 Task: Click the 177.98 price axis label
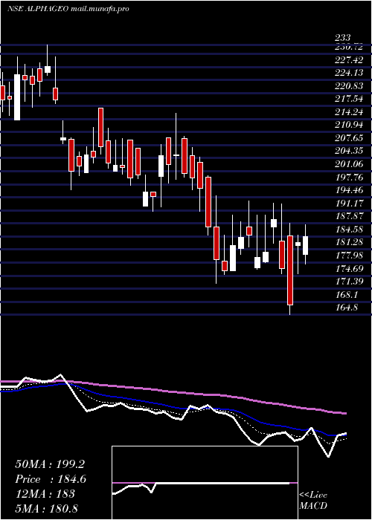pyautogui.click(x=350, y=256)
